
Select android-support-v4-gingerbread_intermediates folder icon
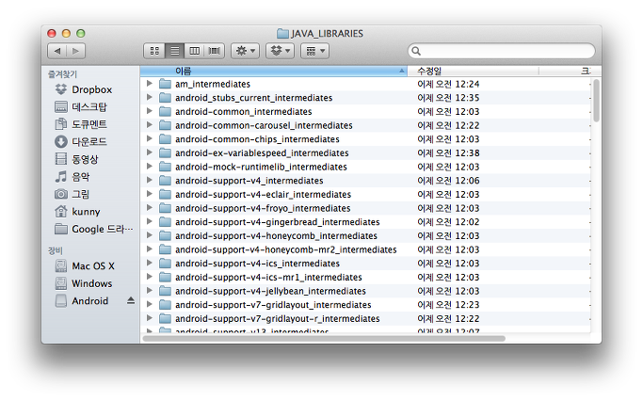point(165,222)
